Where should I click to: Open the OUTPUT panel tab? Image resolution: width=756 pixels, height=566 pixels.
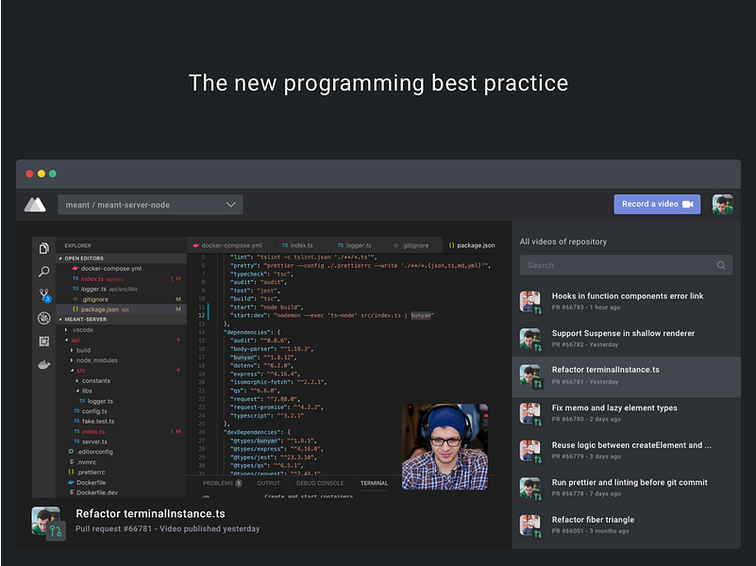coord(268,483)
